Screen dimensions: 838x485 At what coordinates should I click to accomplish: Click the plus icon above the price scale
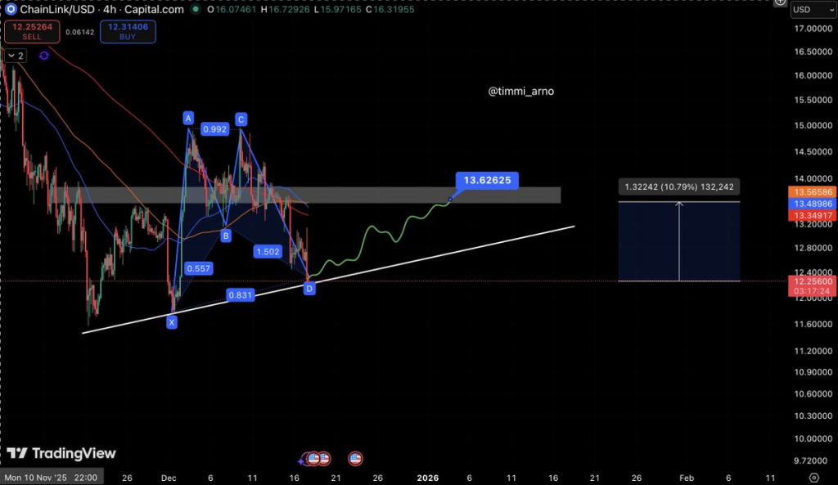[x=782, y=3]
